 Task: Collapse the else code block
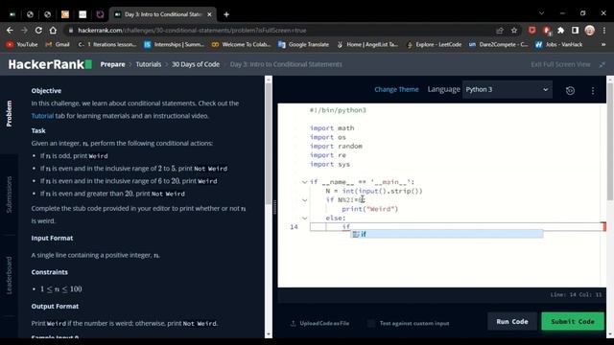click(x=305, y=218)
